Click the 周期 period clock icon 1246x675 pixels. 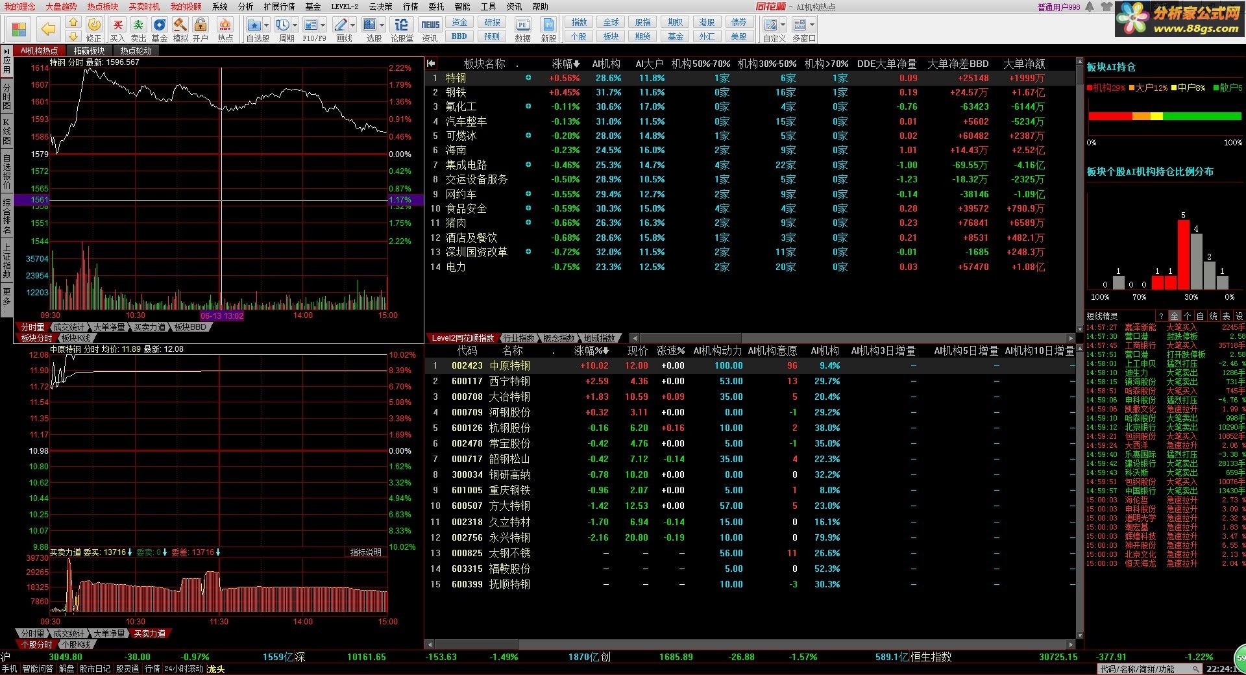(283, 25)
